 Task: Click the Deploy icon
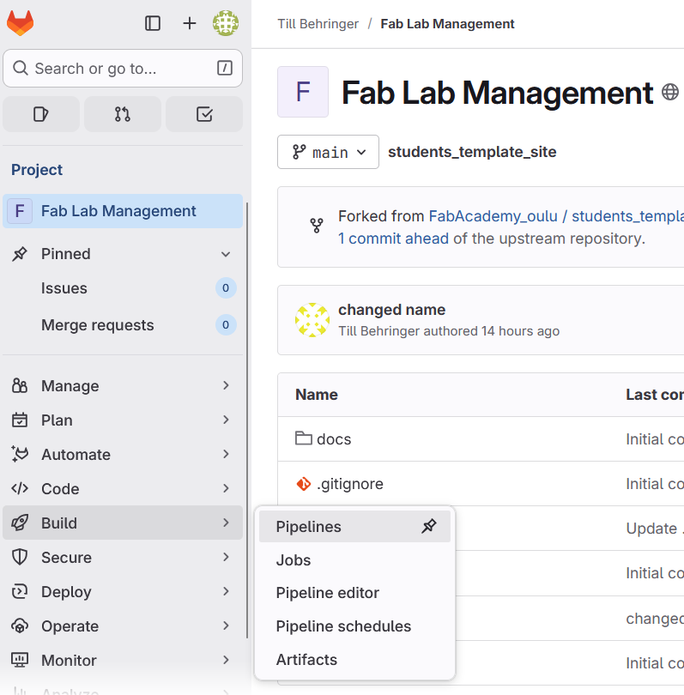[x=20, y=592]
